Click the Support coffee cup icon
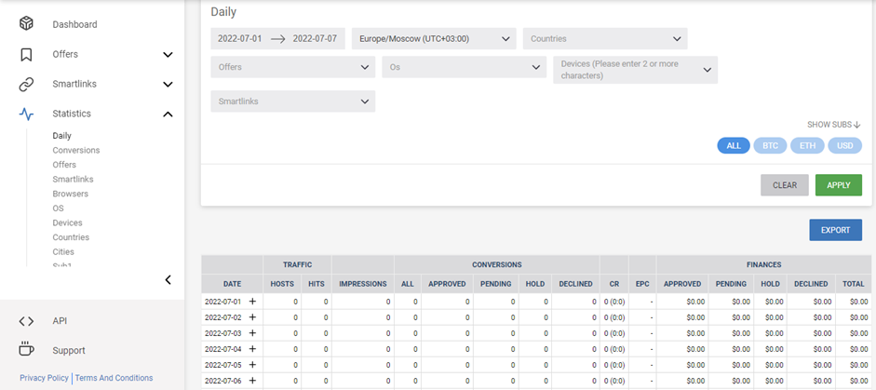This screenshot has height=390, width=876. [x=26, y=350]
